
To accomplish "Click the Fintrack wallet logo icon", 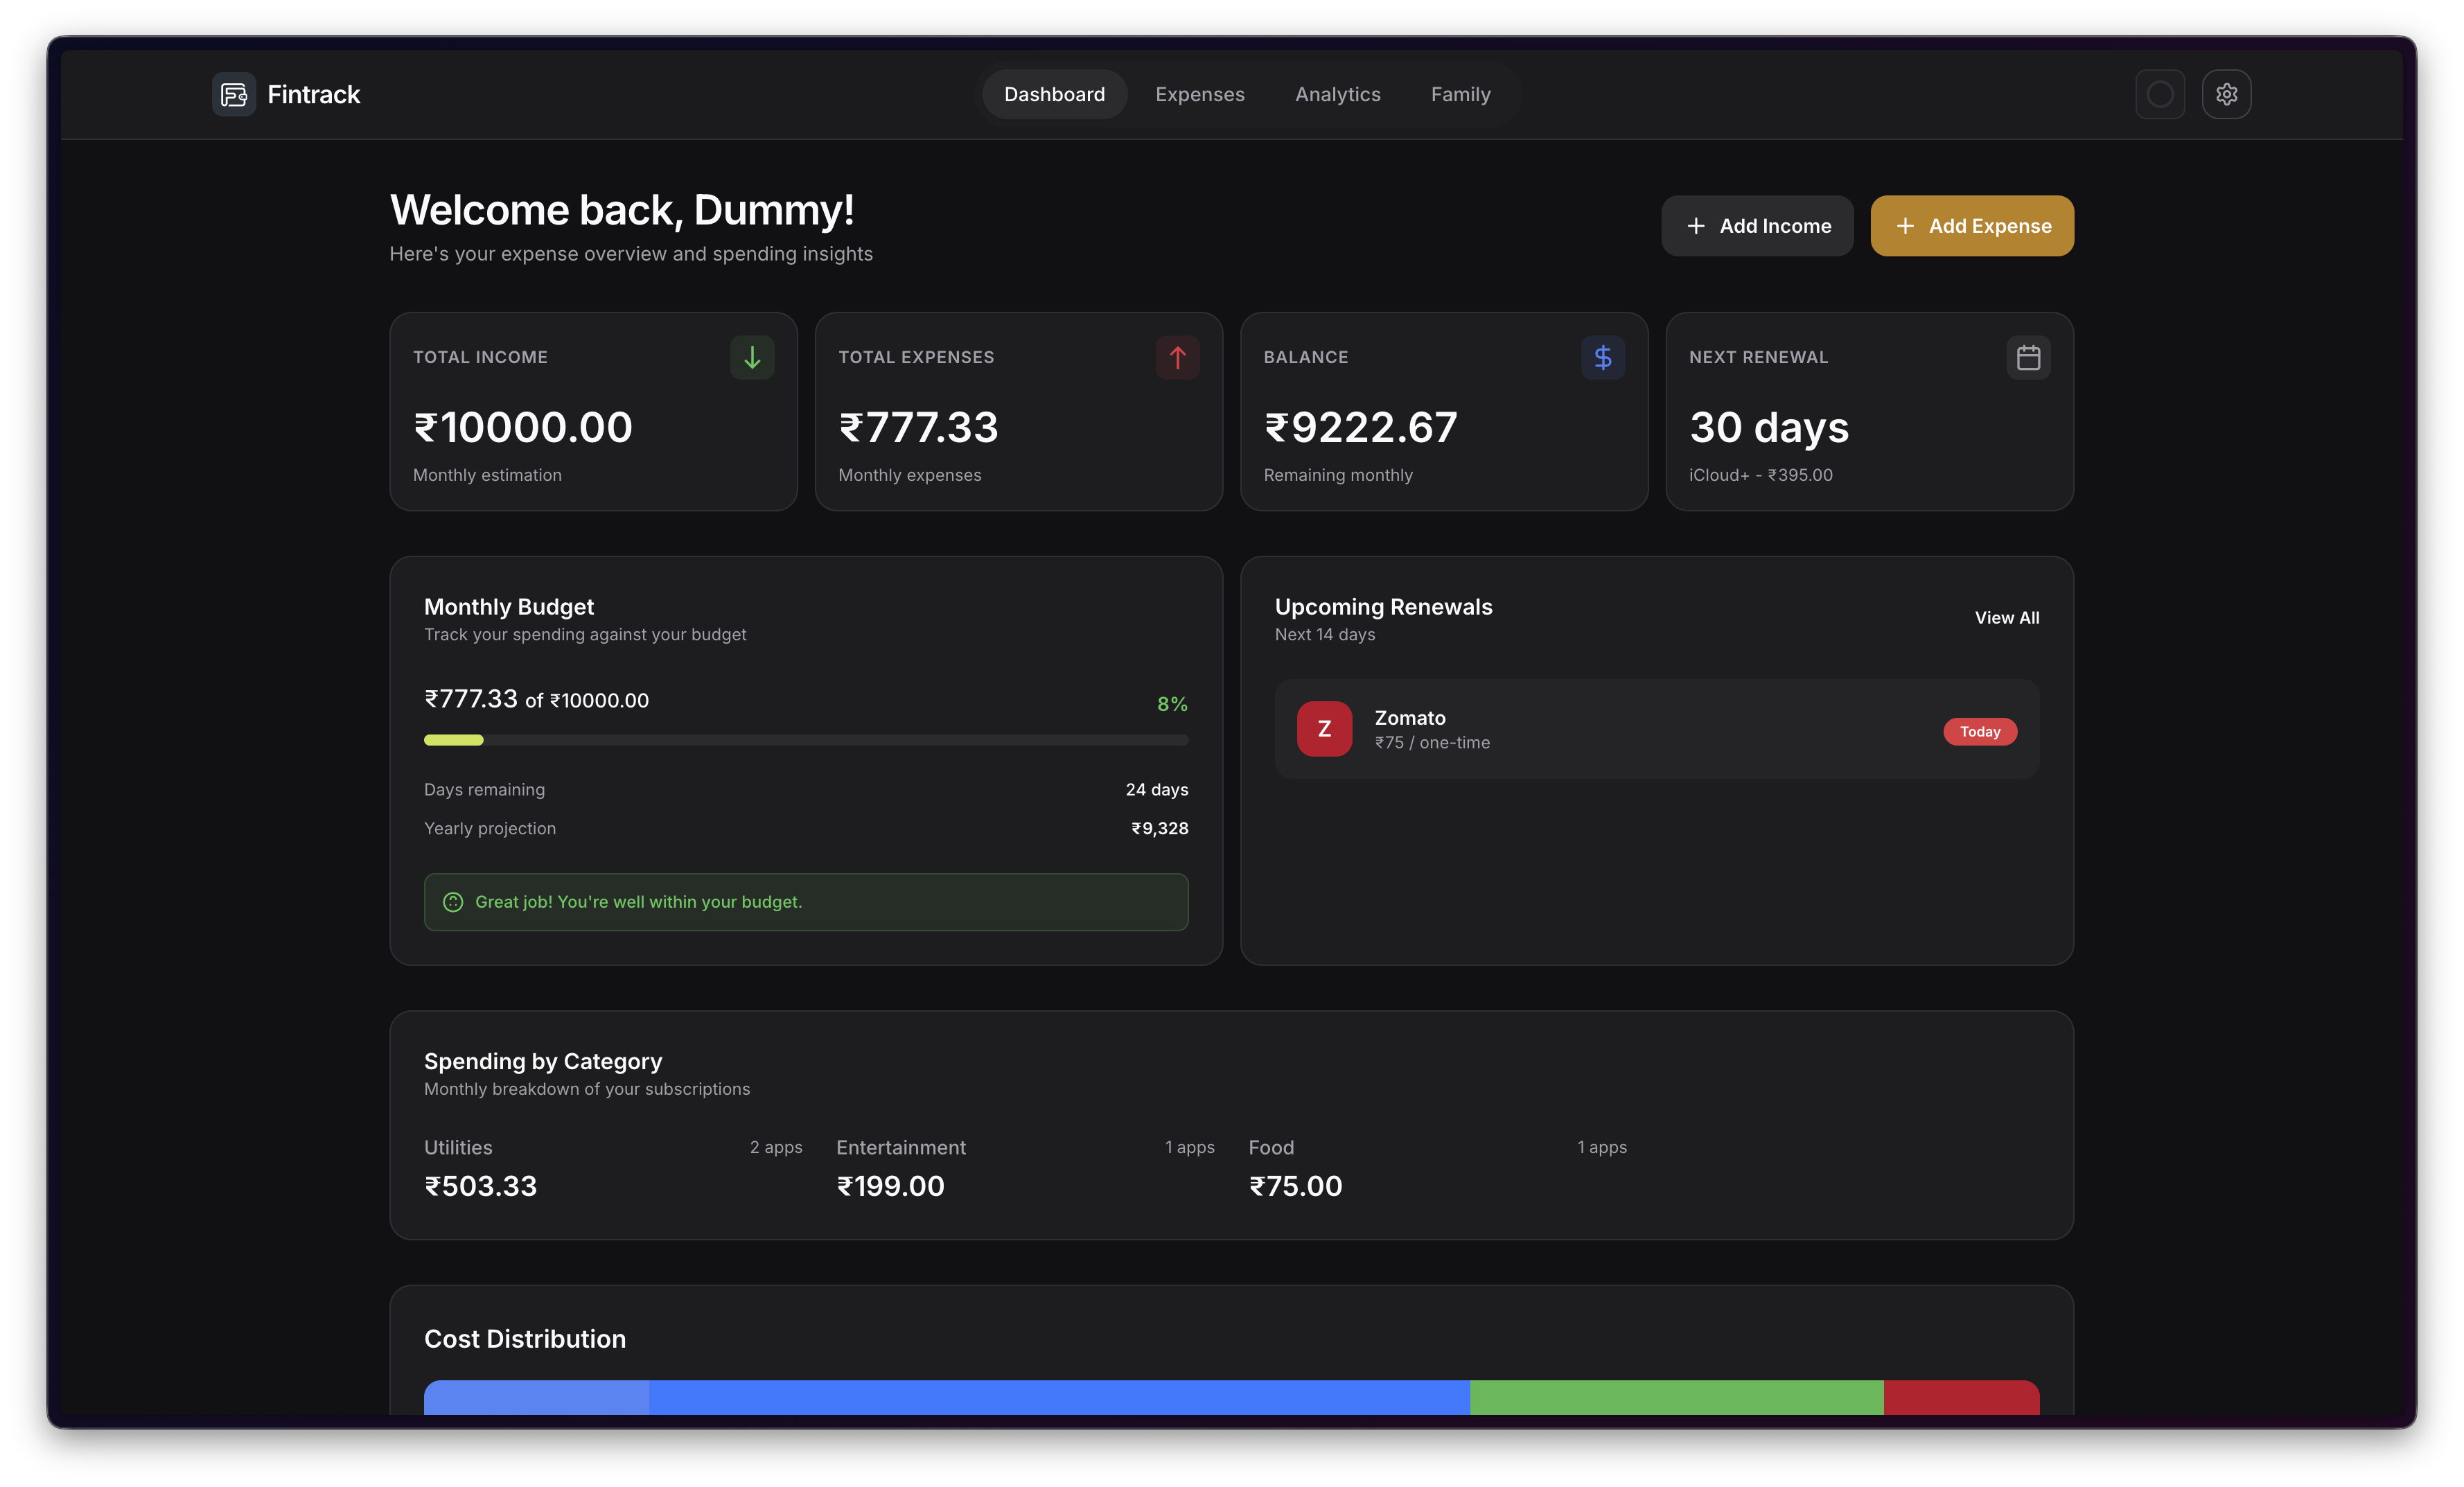I will click(233, 94).
